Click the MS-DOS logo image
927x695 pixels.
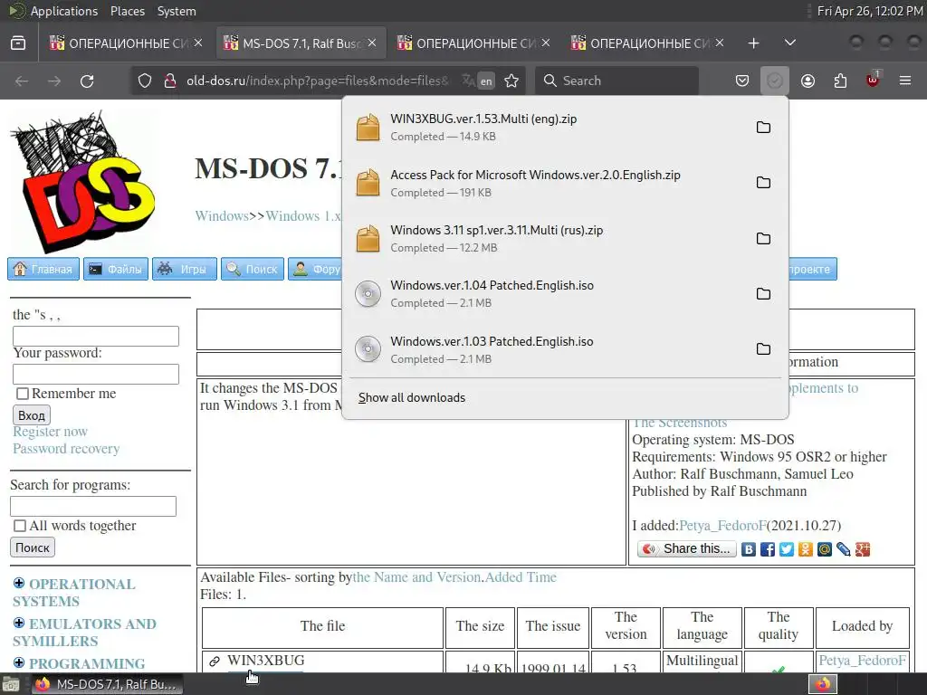pyautogui.click(x=82, y=181)
